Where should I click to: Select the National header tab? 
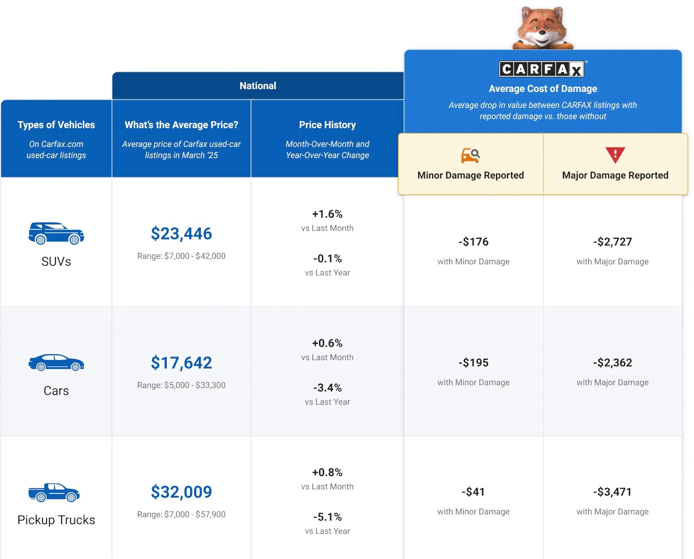point(258,86)
